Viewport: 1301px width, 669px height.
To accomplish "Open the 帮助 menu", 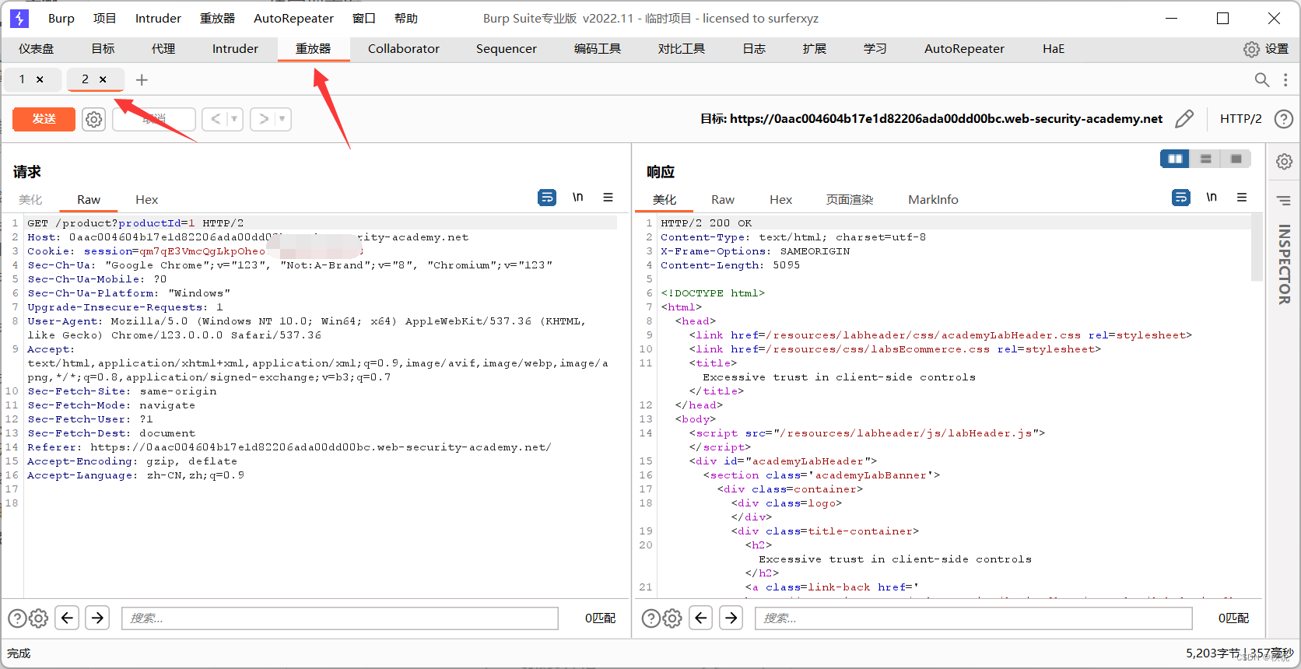I will point(406,18).
